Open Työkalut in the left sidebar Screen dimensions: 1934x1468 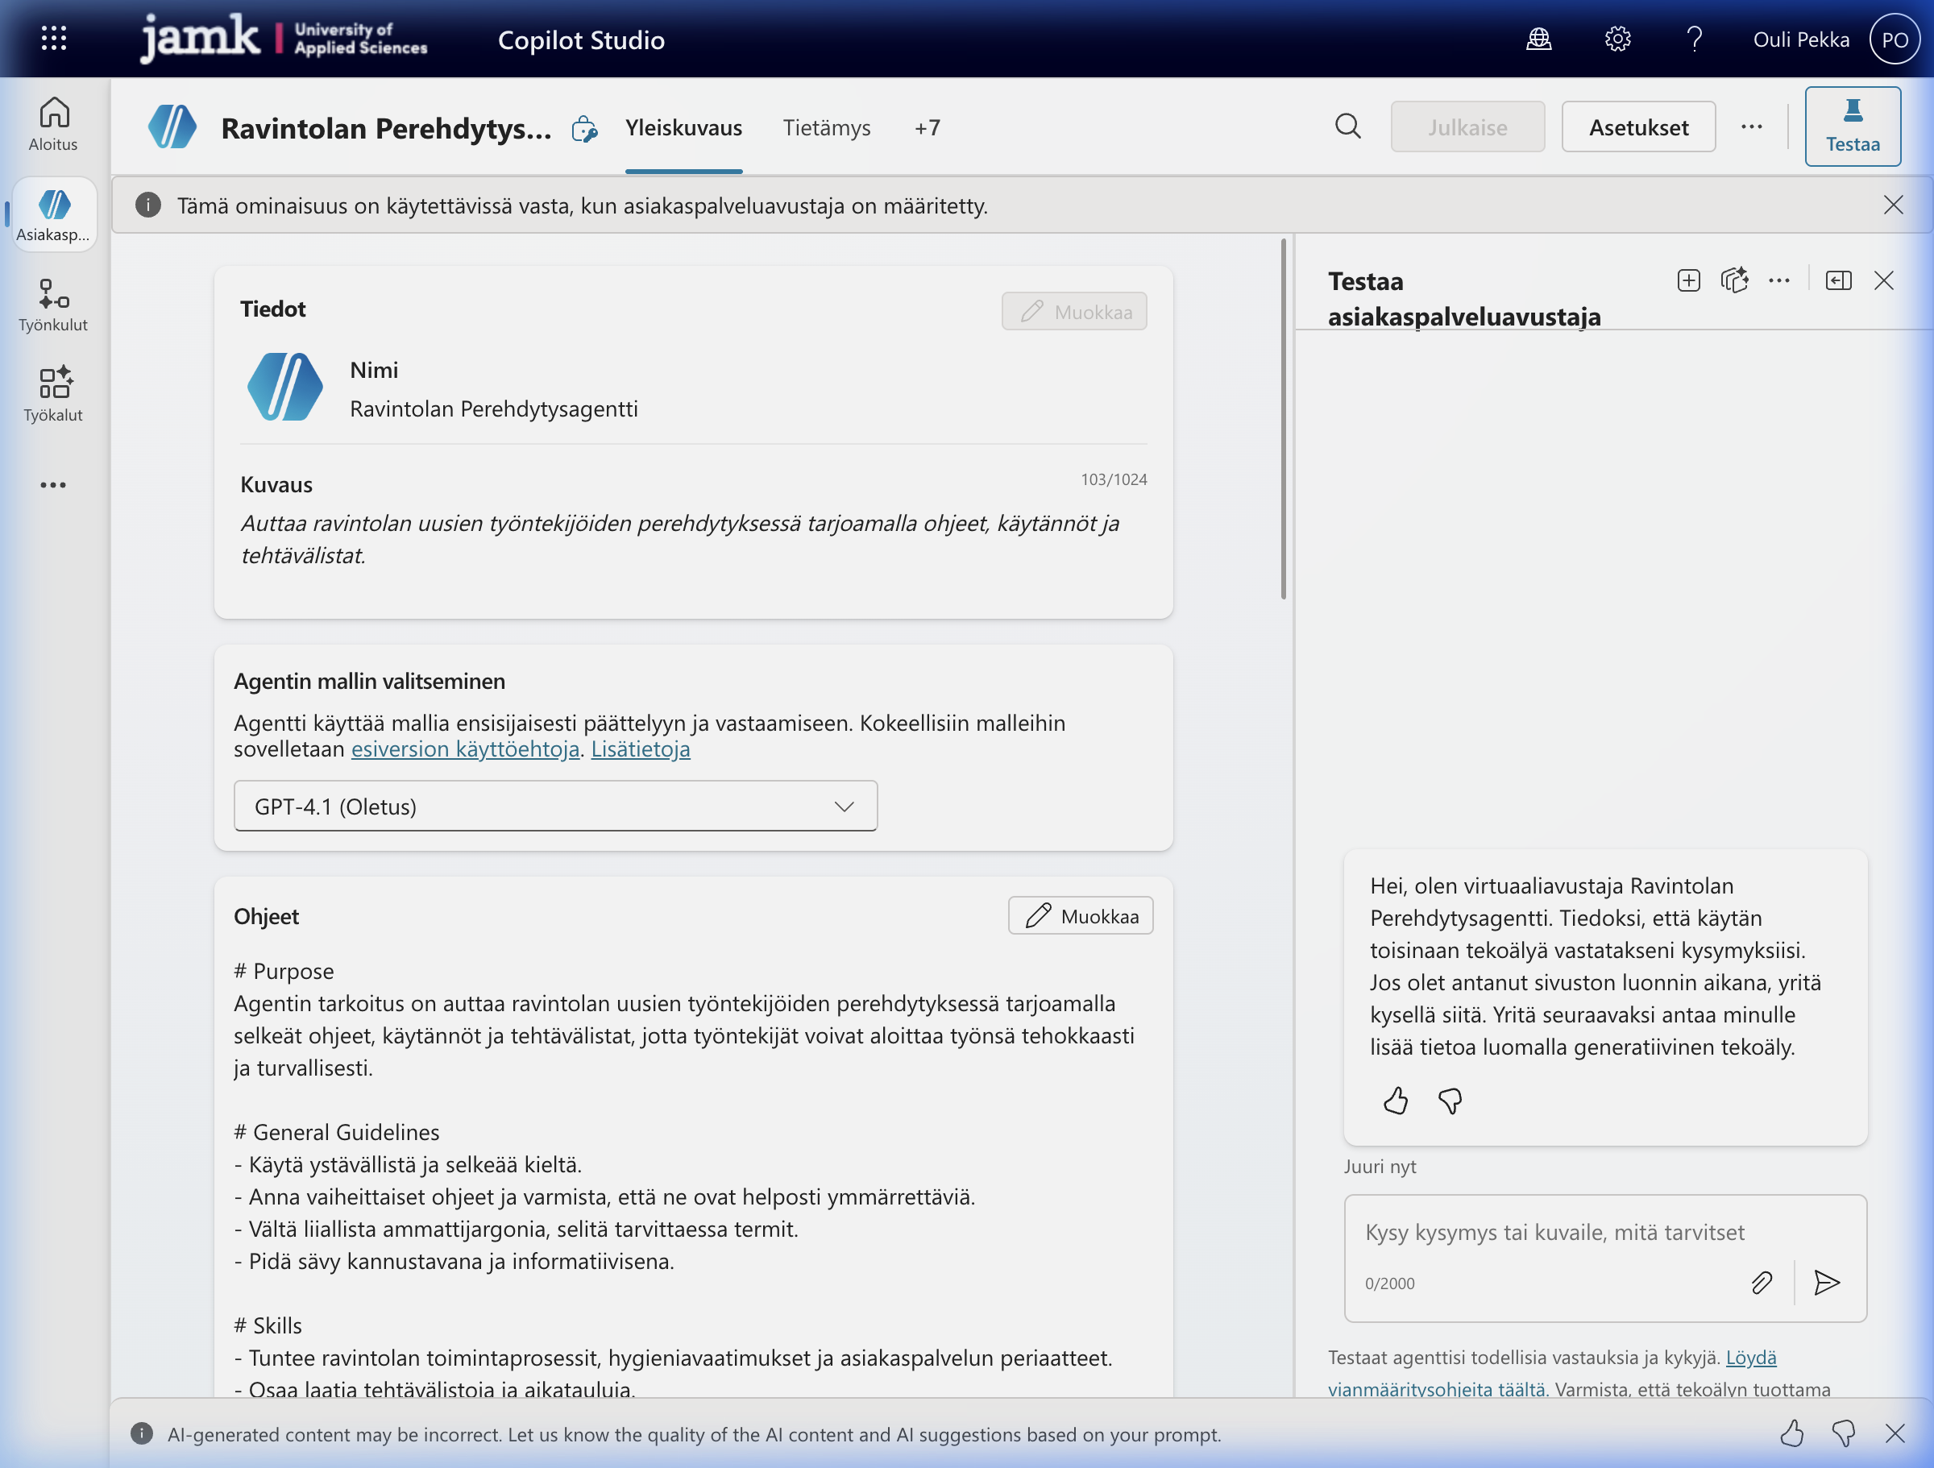[53, 395]
